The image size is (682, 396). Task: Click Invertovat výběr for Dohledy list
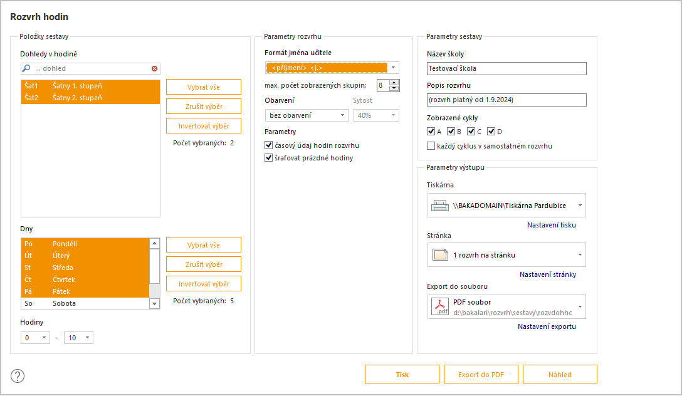pyautogui.click(x=204, y=126)
